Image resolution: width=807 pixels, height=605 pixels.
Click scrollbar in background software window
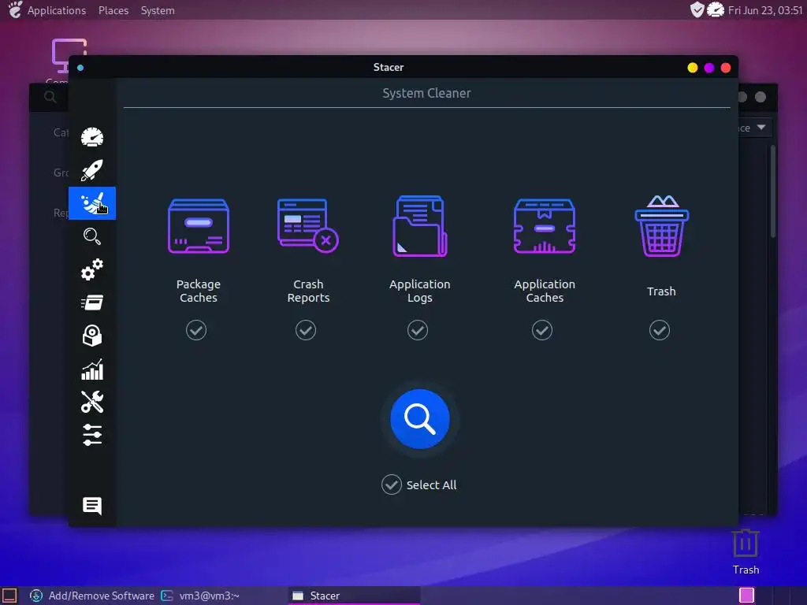pyautogui.click(x=772, y=191)
